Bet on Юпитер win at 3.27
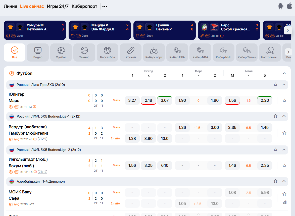The width and height of the screenshot is (295, 216). click(x=132, y=100)
